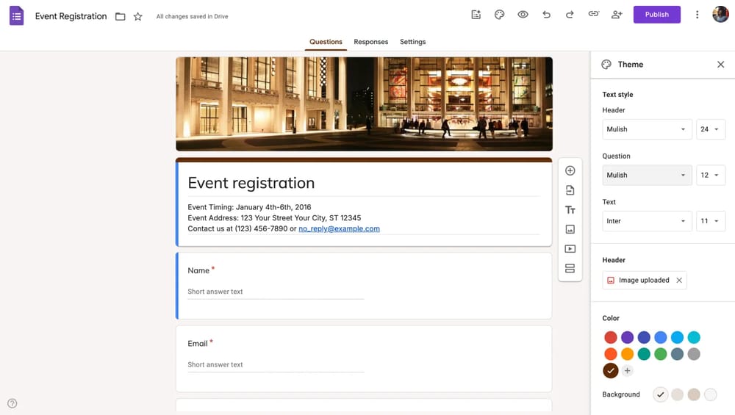The height and width of the screenshot is (415, 735).
Task: Click the Undo arrow icon
Action: tap(546, 15)
